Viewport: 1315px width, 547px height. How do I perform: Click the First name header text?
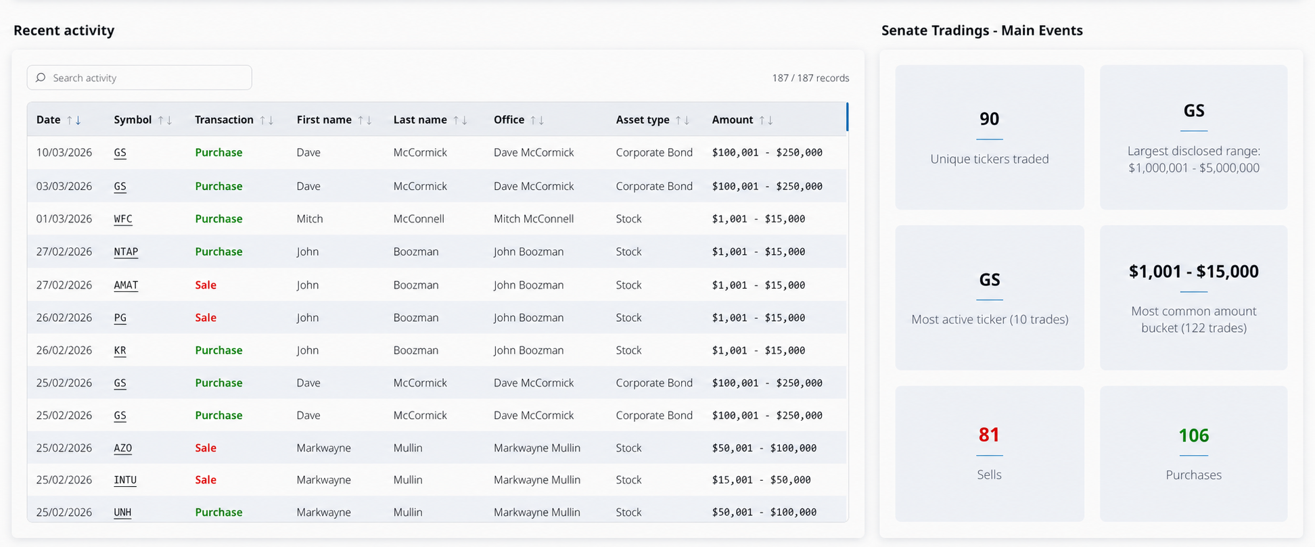324,120
